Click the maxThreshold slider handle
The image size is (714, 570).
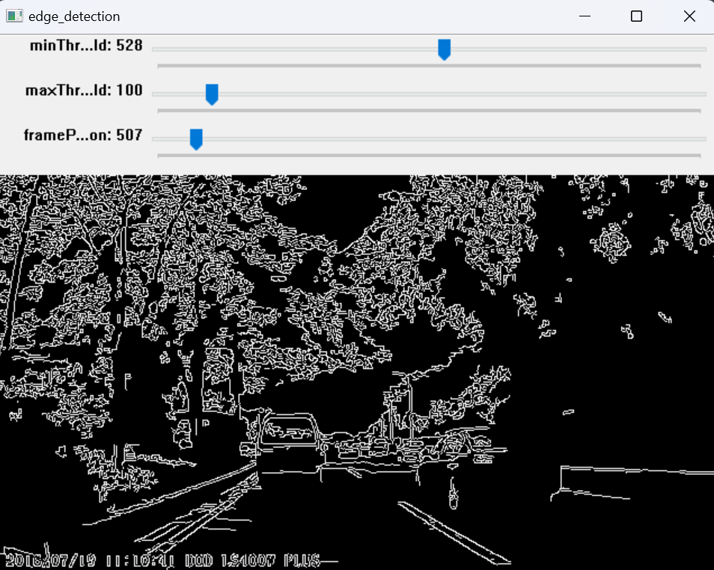coord(212,94)
